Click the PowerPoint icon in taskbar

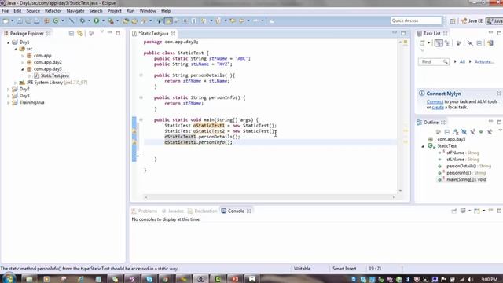pyautogui.click(x=235, y=279)
